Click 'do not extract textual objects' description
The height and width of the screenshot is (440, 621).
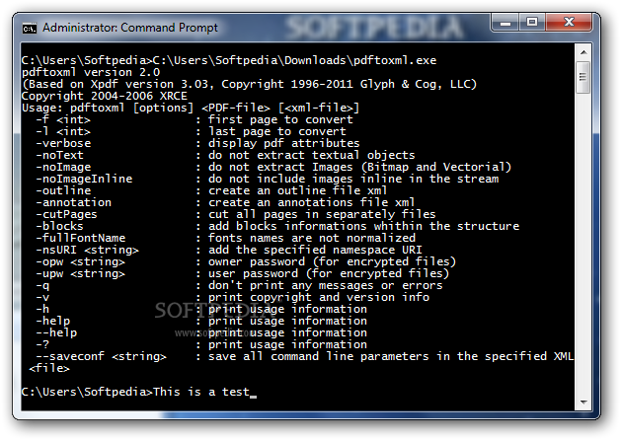click(312, 155)
